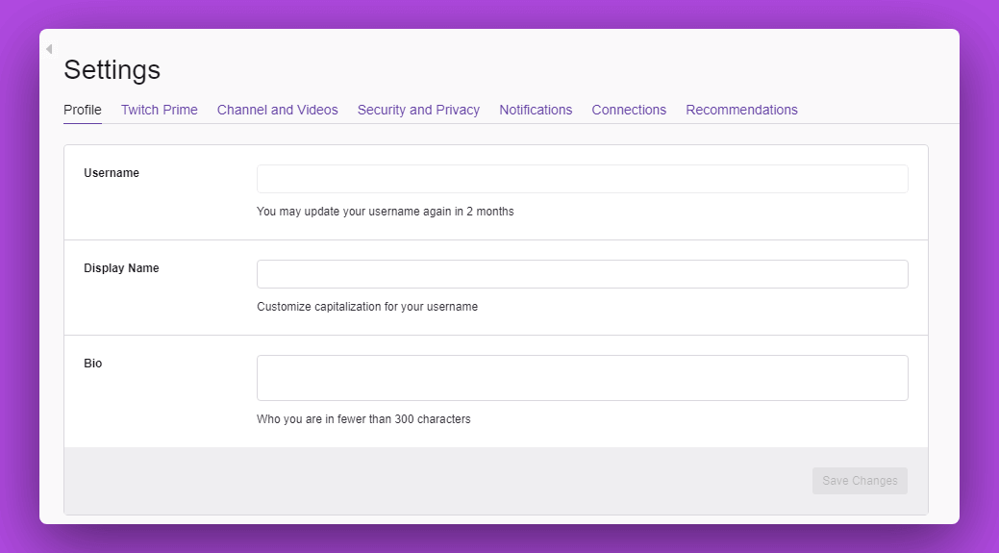Screen dimensions: 999x553
Task: Click the Username label
Action: (112, 173)
